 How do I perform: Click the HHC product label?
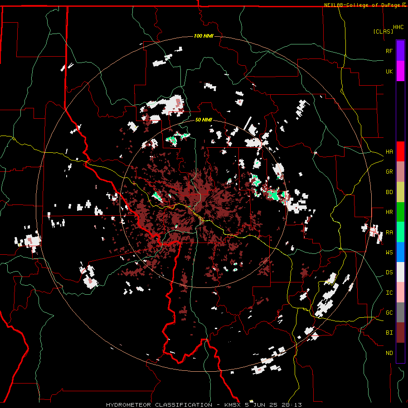click(x=398, y=27)
